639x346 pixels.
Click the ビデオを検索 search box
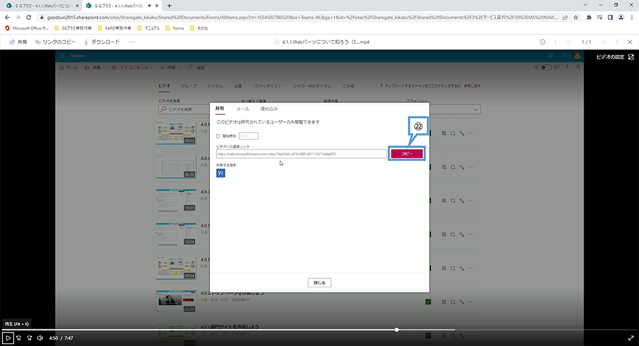pos(184,109)
